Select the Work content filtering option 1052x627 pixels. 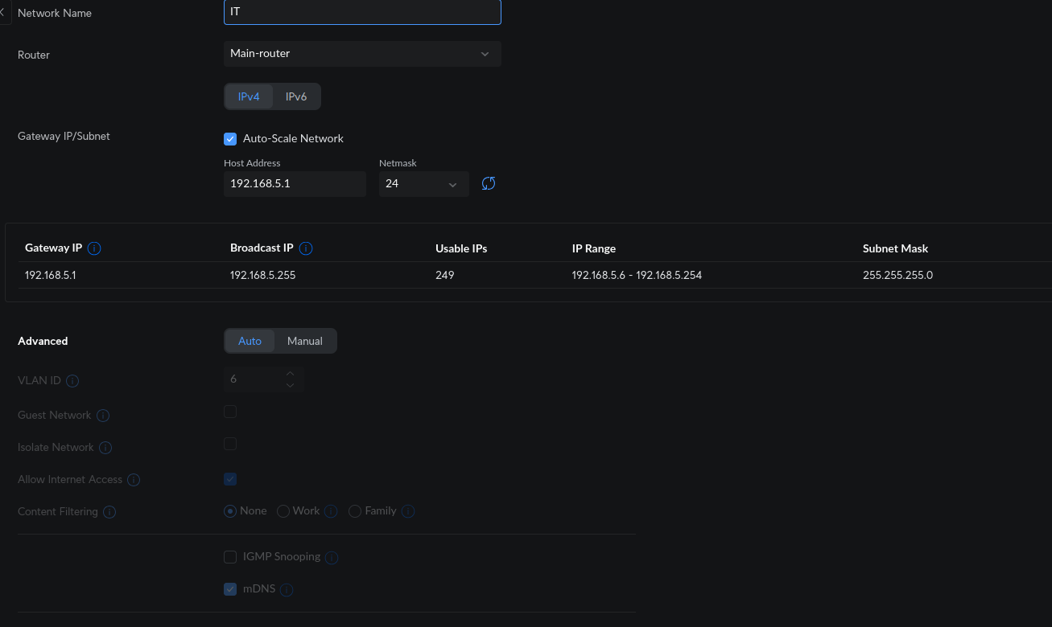point(283,511)
